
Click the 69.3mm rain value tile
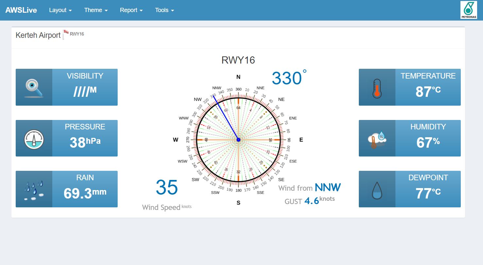85,193
